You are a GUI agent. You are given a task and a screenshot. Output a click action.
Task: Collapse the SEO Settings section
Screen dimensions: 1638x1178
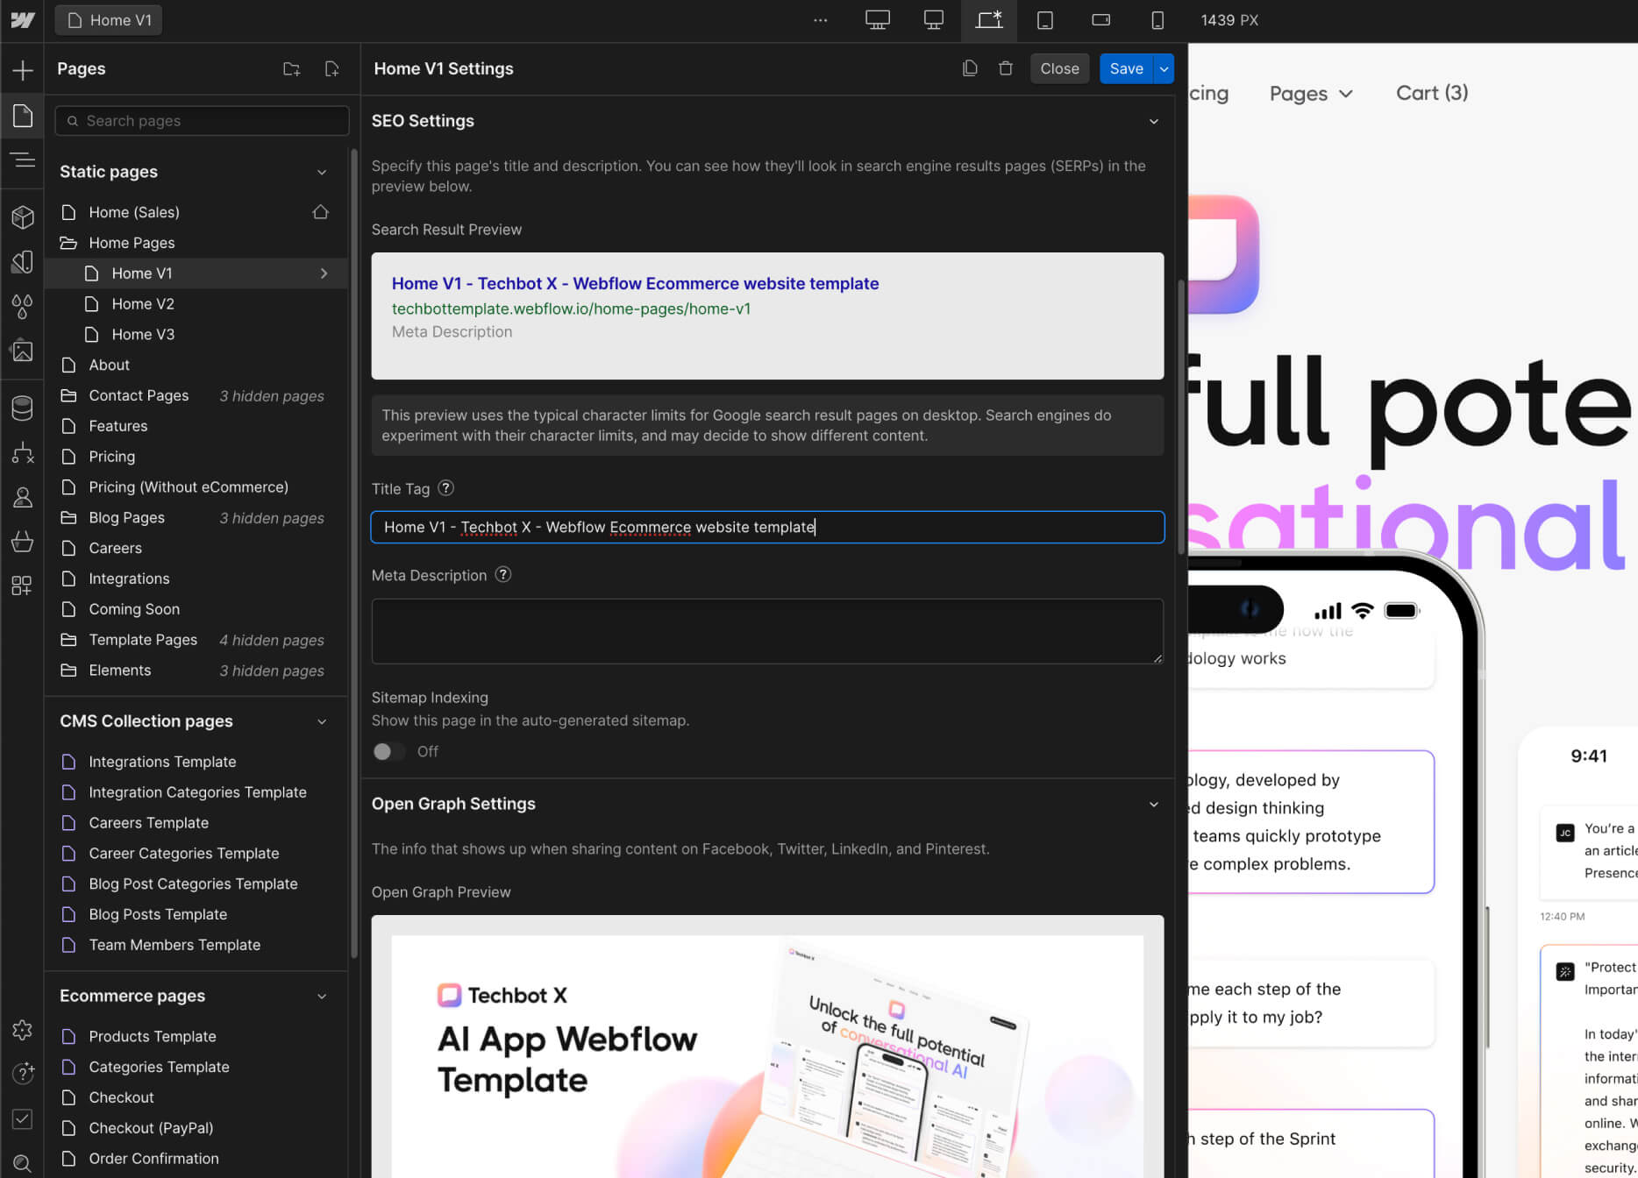pyautogui.click(x=1153, y=121)
